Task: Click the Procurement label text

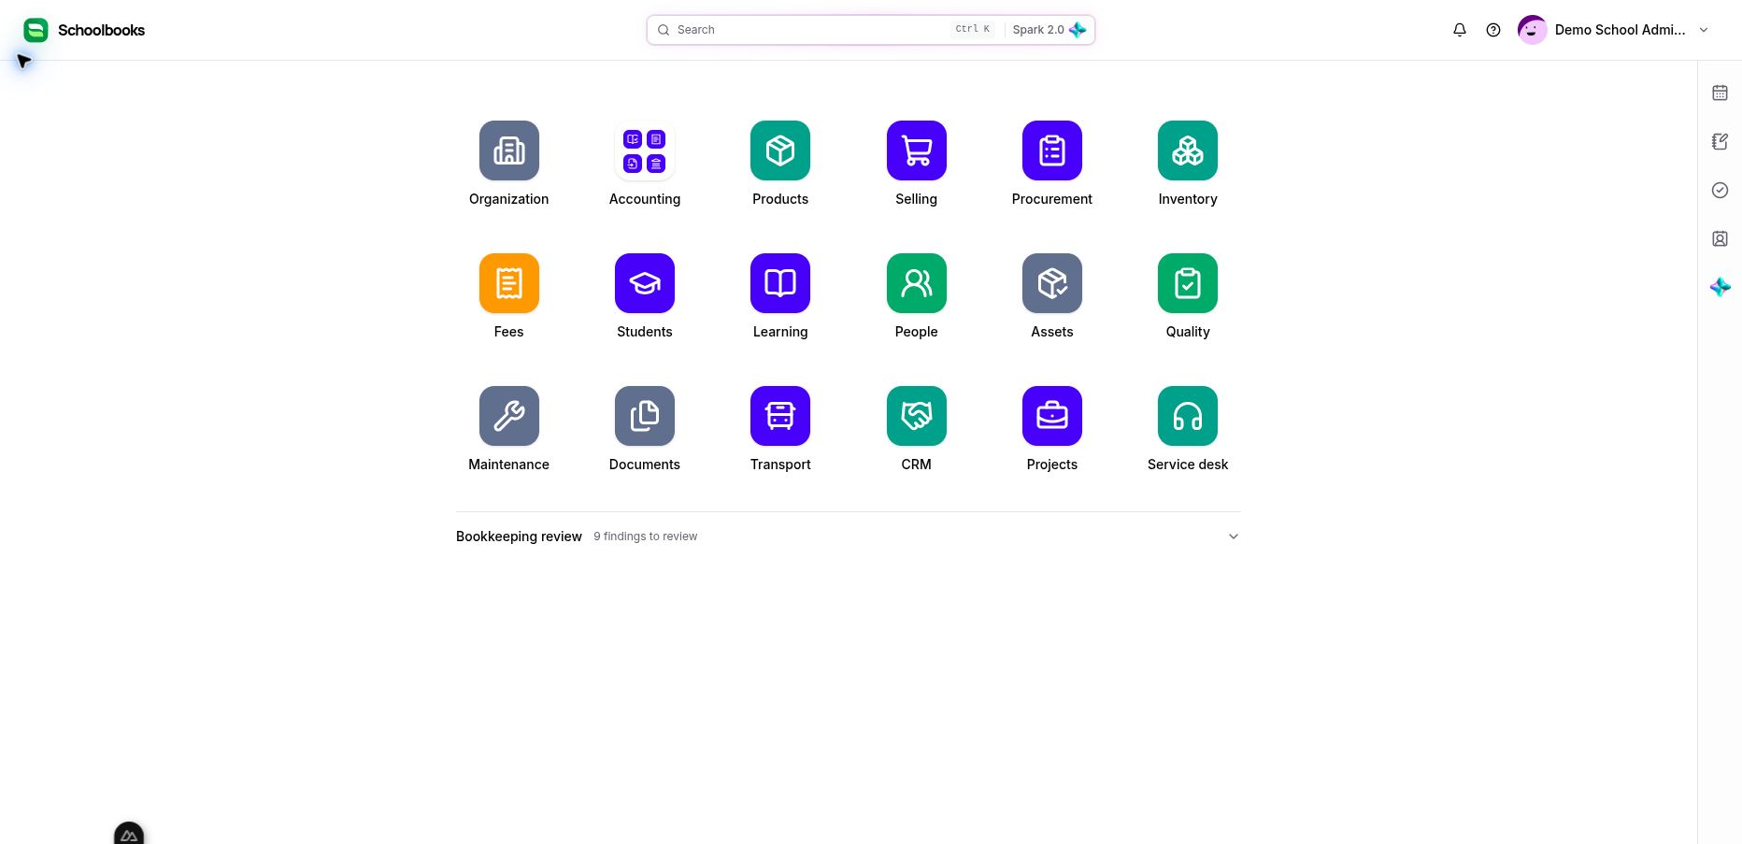Action: pyautogui.click(x=1052, y=199)
